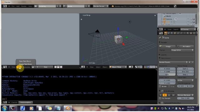Click the filter Size 1.000 field
Screen dimensions: 200x112
185,98
